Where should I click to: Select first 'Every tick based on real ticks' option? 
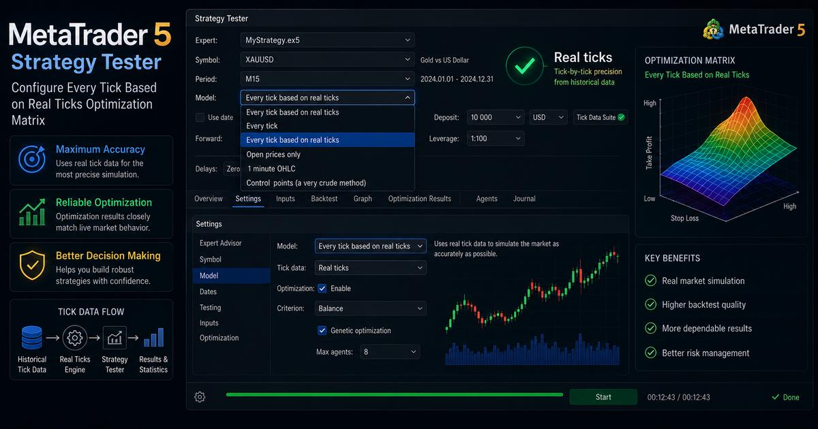pyautogui.click(x=327, y=112)
